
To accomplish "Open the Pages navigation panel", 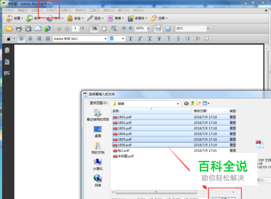I will click(7, 50).
